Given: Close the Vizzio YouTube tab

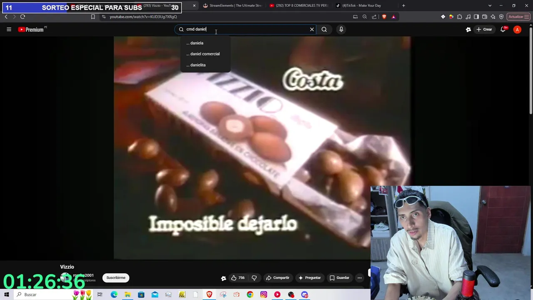Looking at the screenshot, I should click(x=194, y=5).
